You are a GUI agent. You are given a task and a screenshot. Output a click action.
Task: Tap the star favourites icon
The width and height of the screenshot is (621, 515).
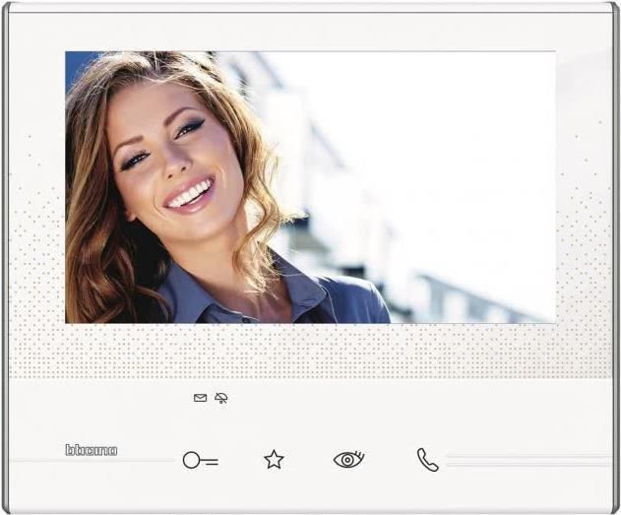coord(274,460)
